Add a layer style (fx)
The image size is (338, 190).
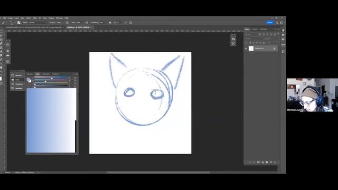coord(255,162)
